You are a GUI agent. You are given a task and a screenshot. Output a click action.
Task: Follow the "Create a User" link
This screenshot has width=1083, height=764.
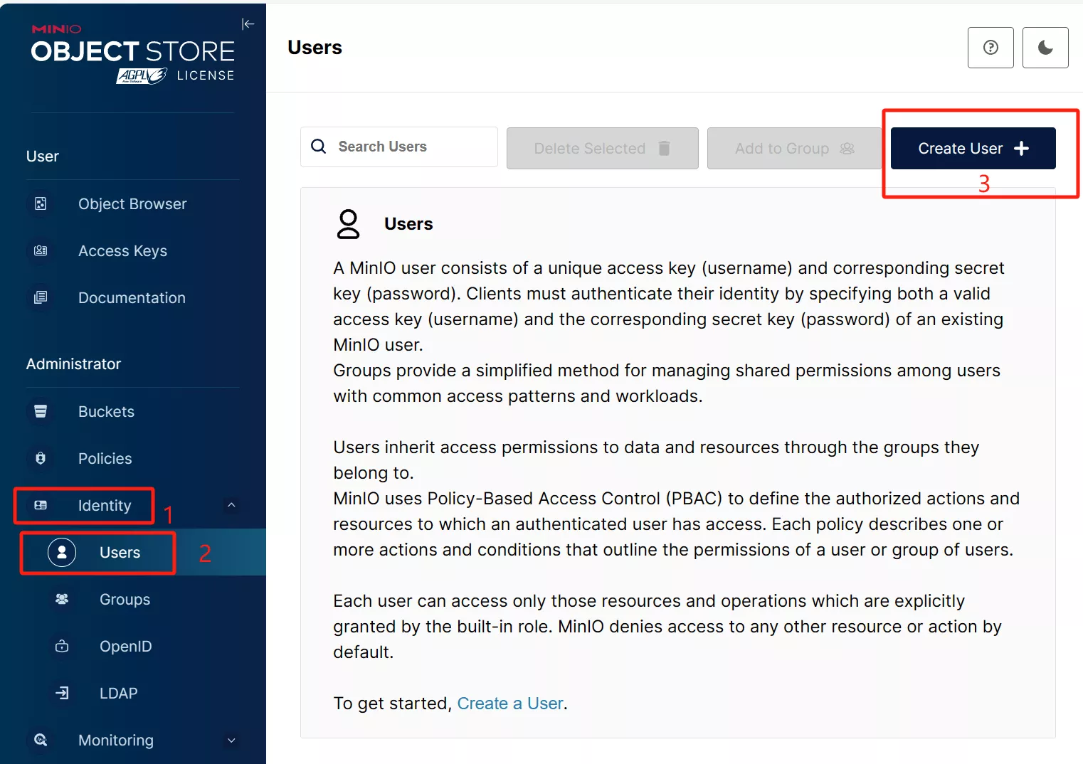(x=510, y=704)
